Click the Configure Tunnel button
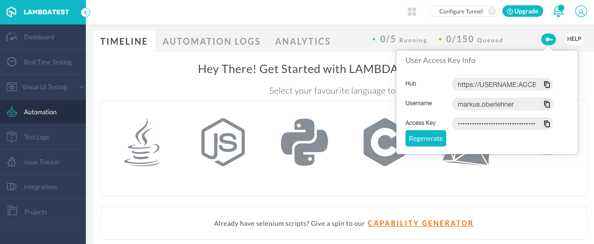This screenshot has height=244, width=594. (x=461, y=12)
